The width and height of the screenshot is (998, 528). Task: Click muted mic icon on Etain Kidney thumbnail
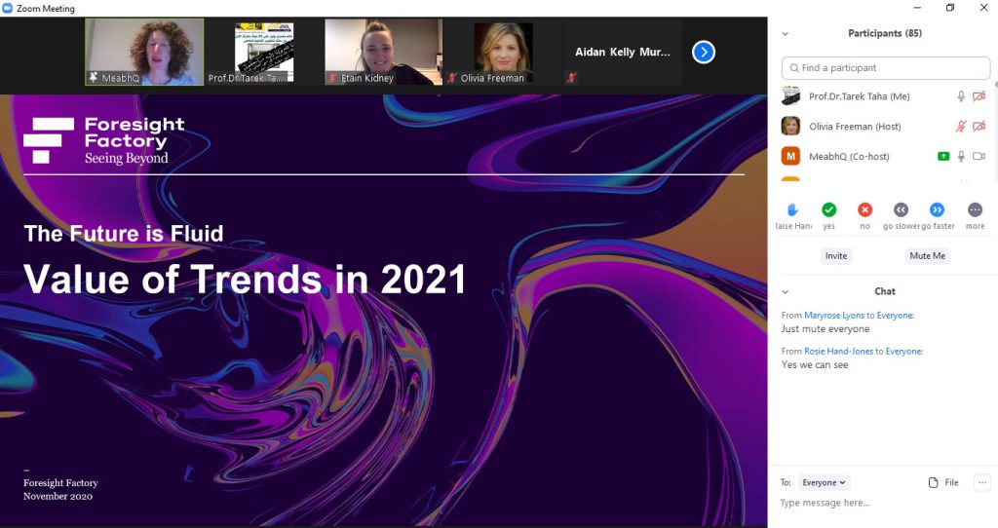(331, 78)
